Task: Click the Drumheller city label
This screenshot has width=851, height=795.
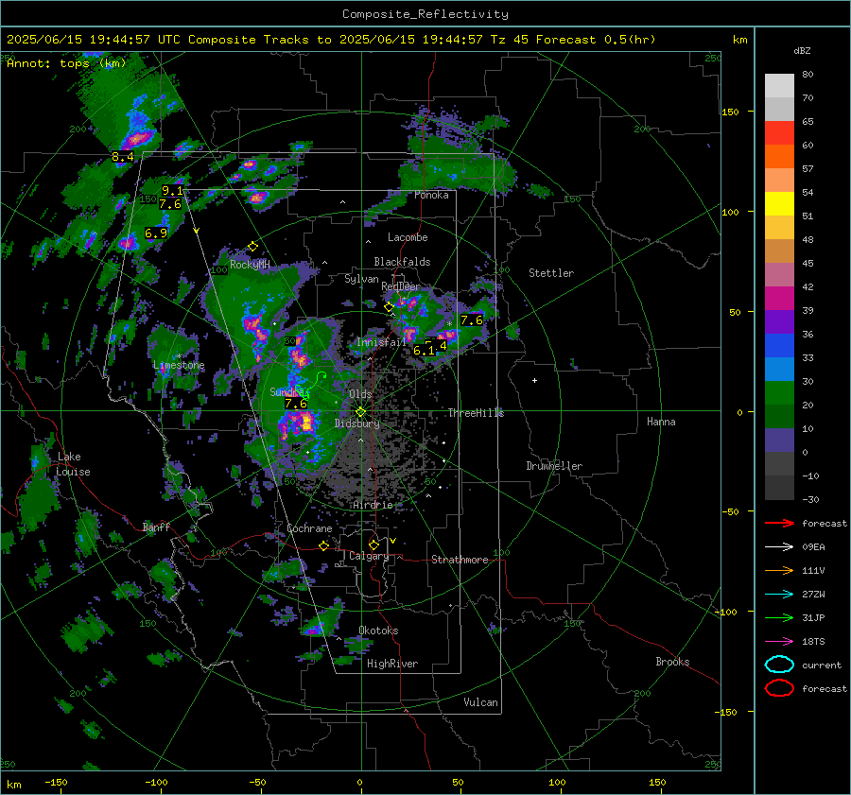Action: tap(554, 466)
